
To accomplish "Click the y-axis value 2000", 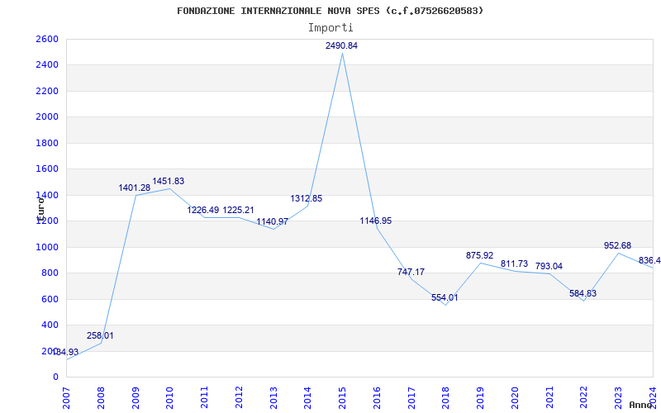I will click(47, 117).
